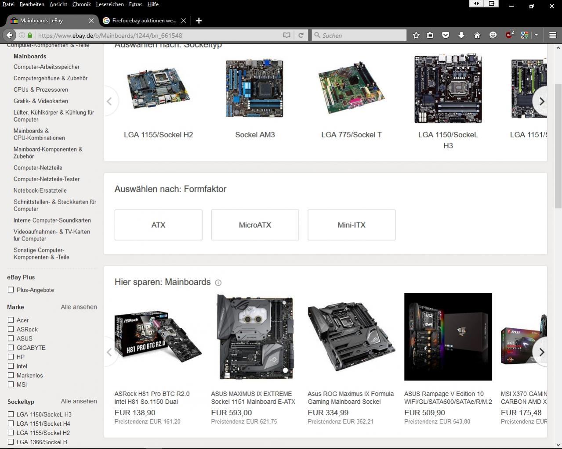Viewport: 562px width, 449px height.
Task: Click the smiley face toolbar icon
Action: tap(493, 35)
